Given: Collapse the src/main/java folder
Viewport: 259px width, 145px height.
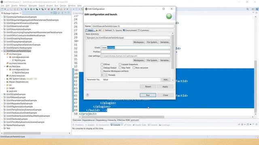Looking at the screenshot, I should click(5, 54).
